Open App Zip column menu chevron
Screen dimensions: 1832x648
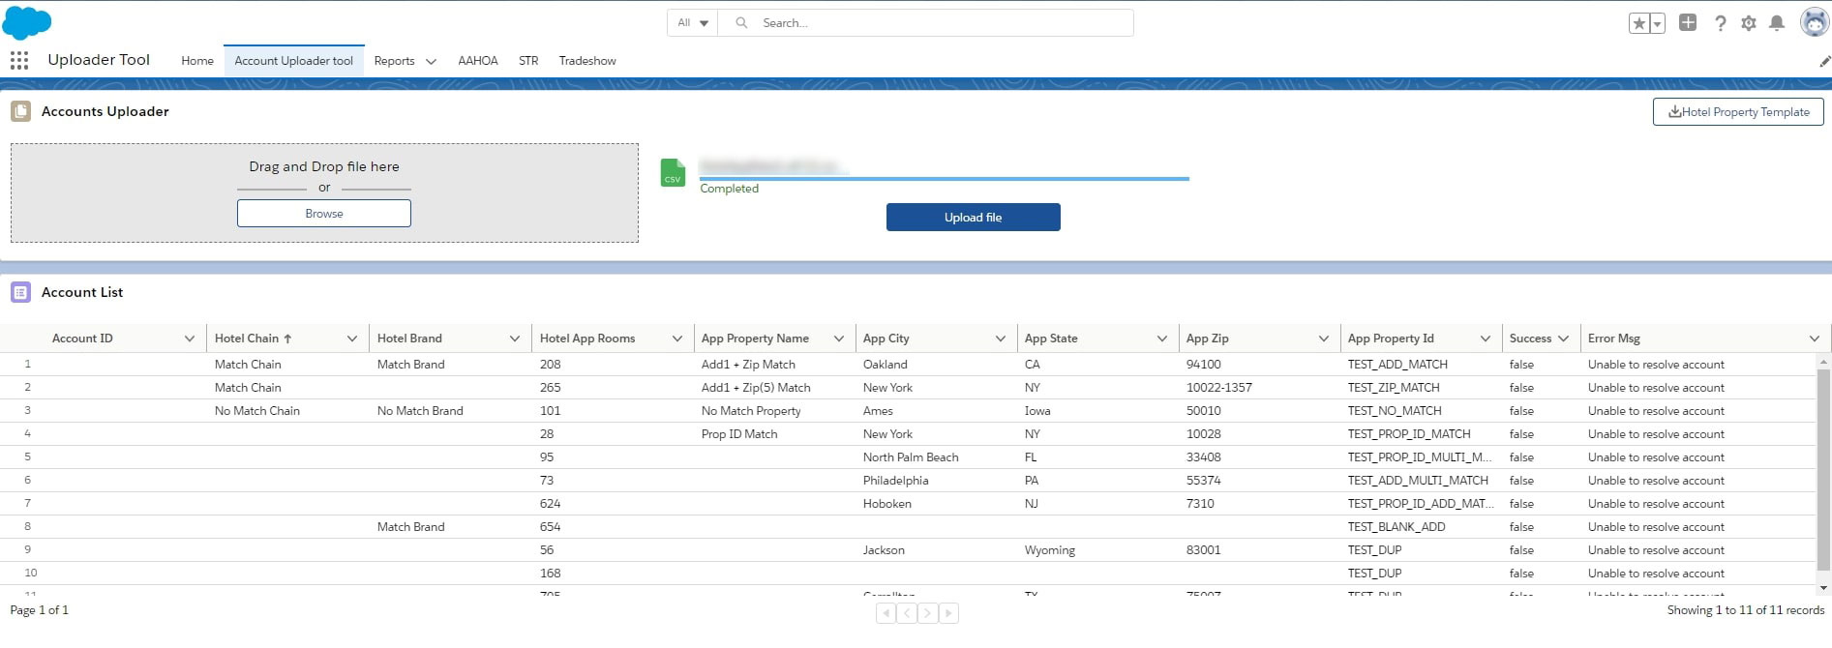1324,339
